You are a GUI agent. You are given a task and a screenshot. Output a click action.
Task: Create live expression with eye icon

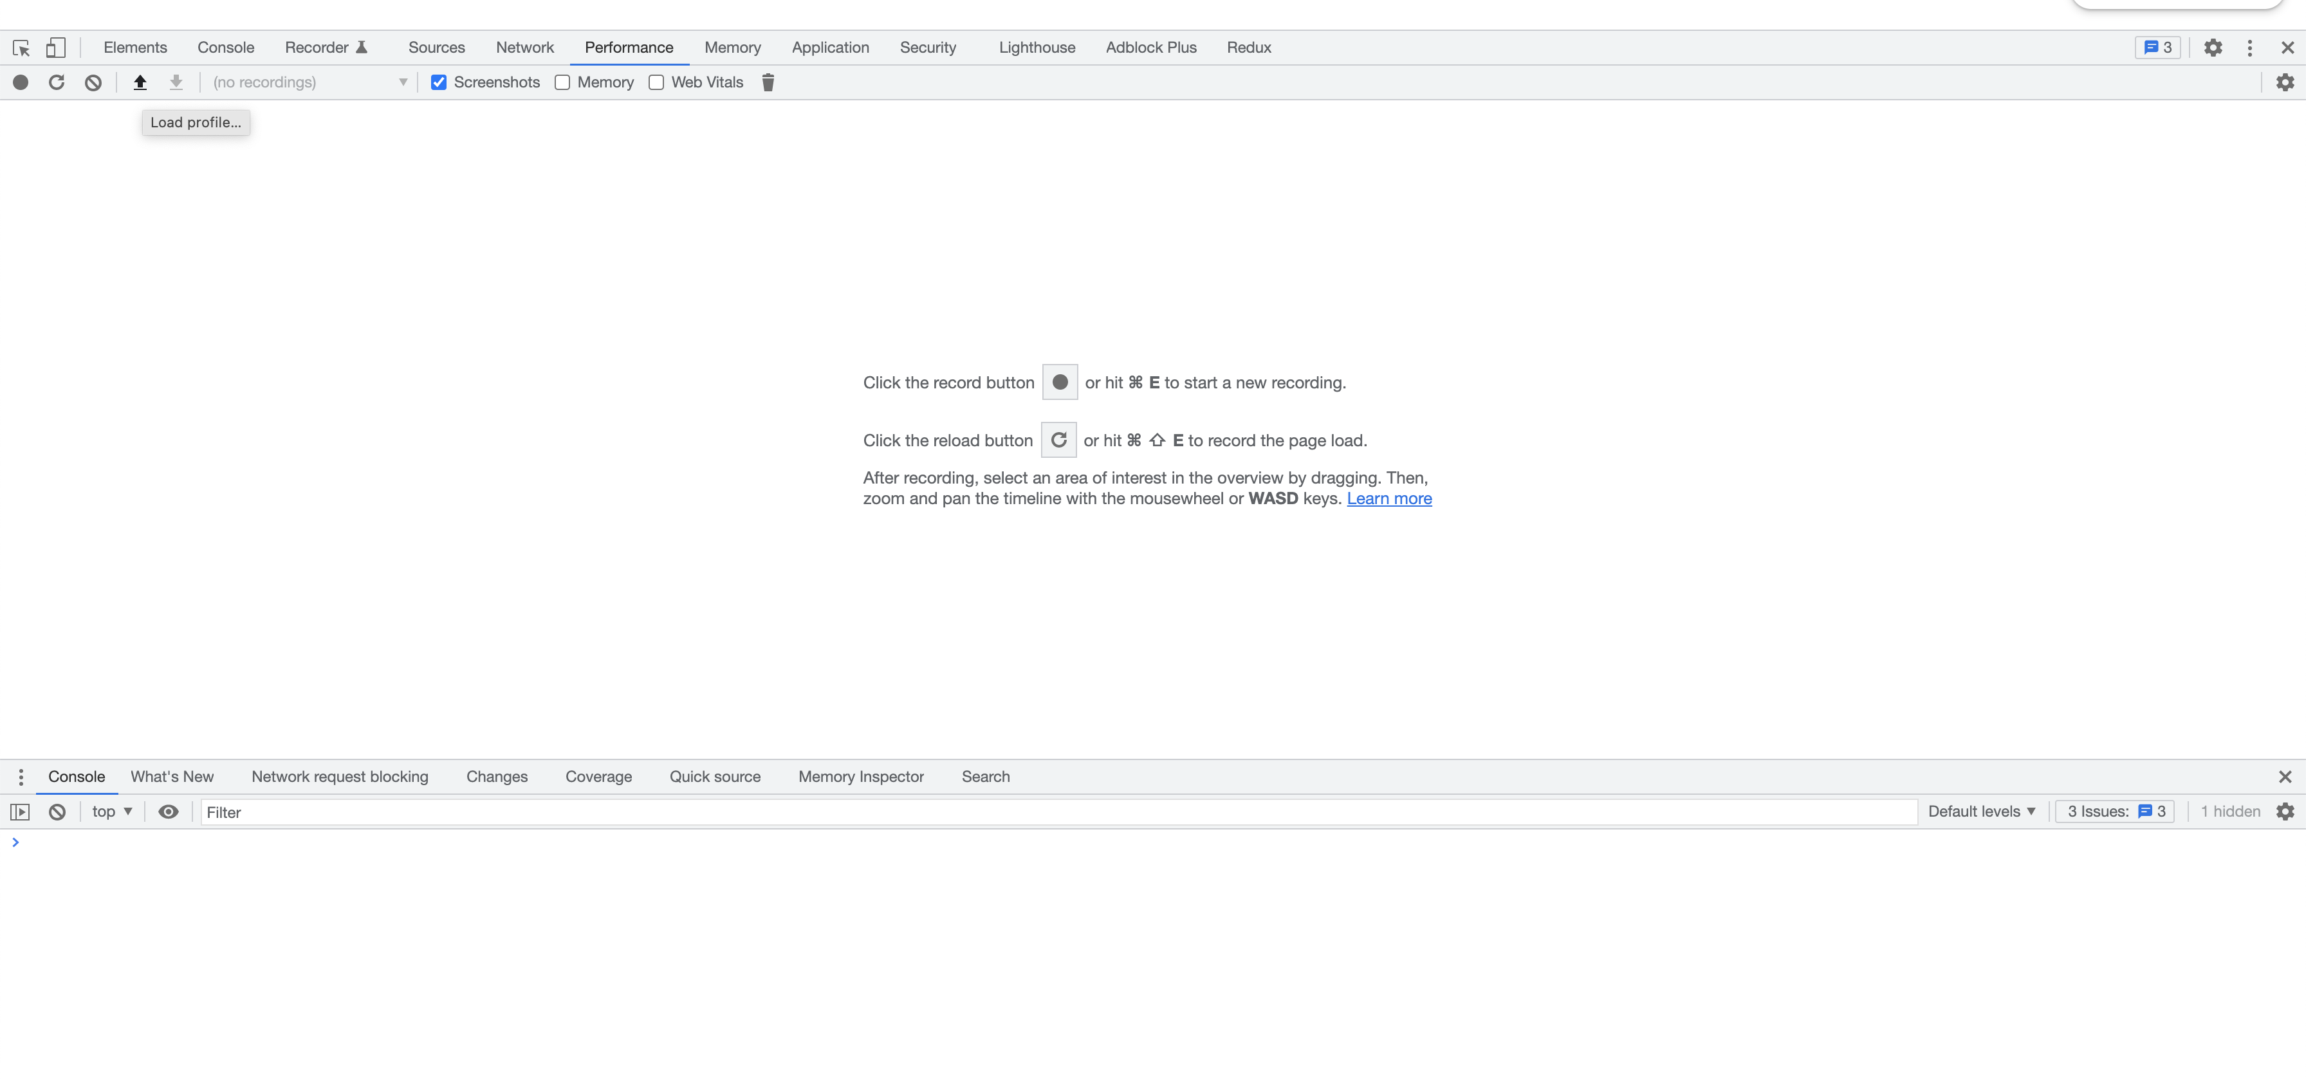point(169,812)
